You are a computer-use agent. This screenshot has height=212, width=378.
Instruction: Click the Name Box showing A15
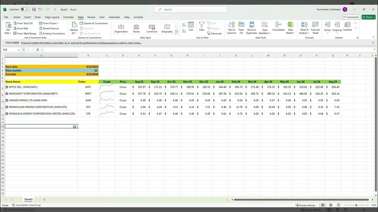click(11, 50)
